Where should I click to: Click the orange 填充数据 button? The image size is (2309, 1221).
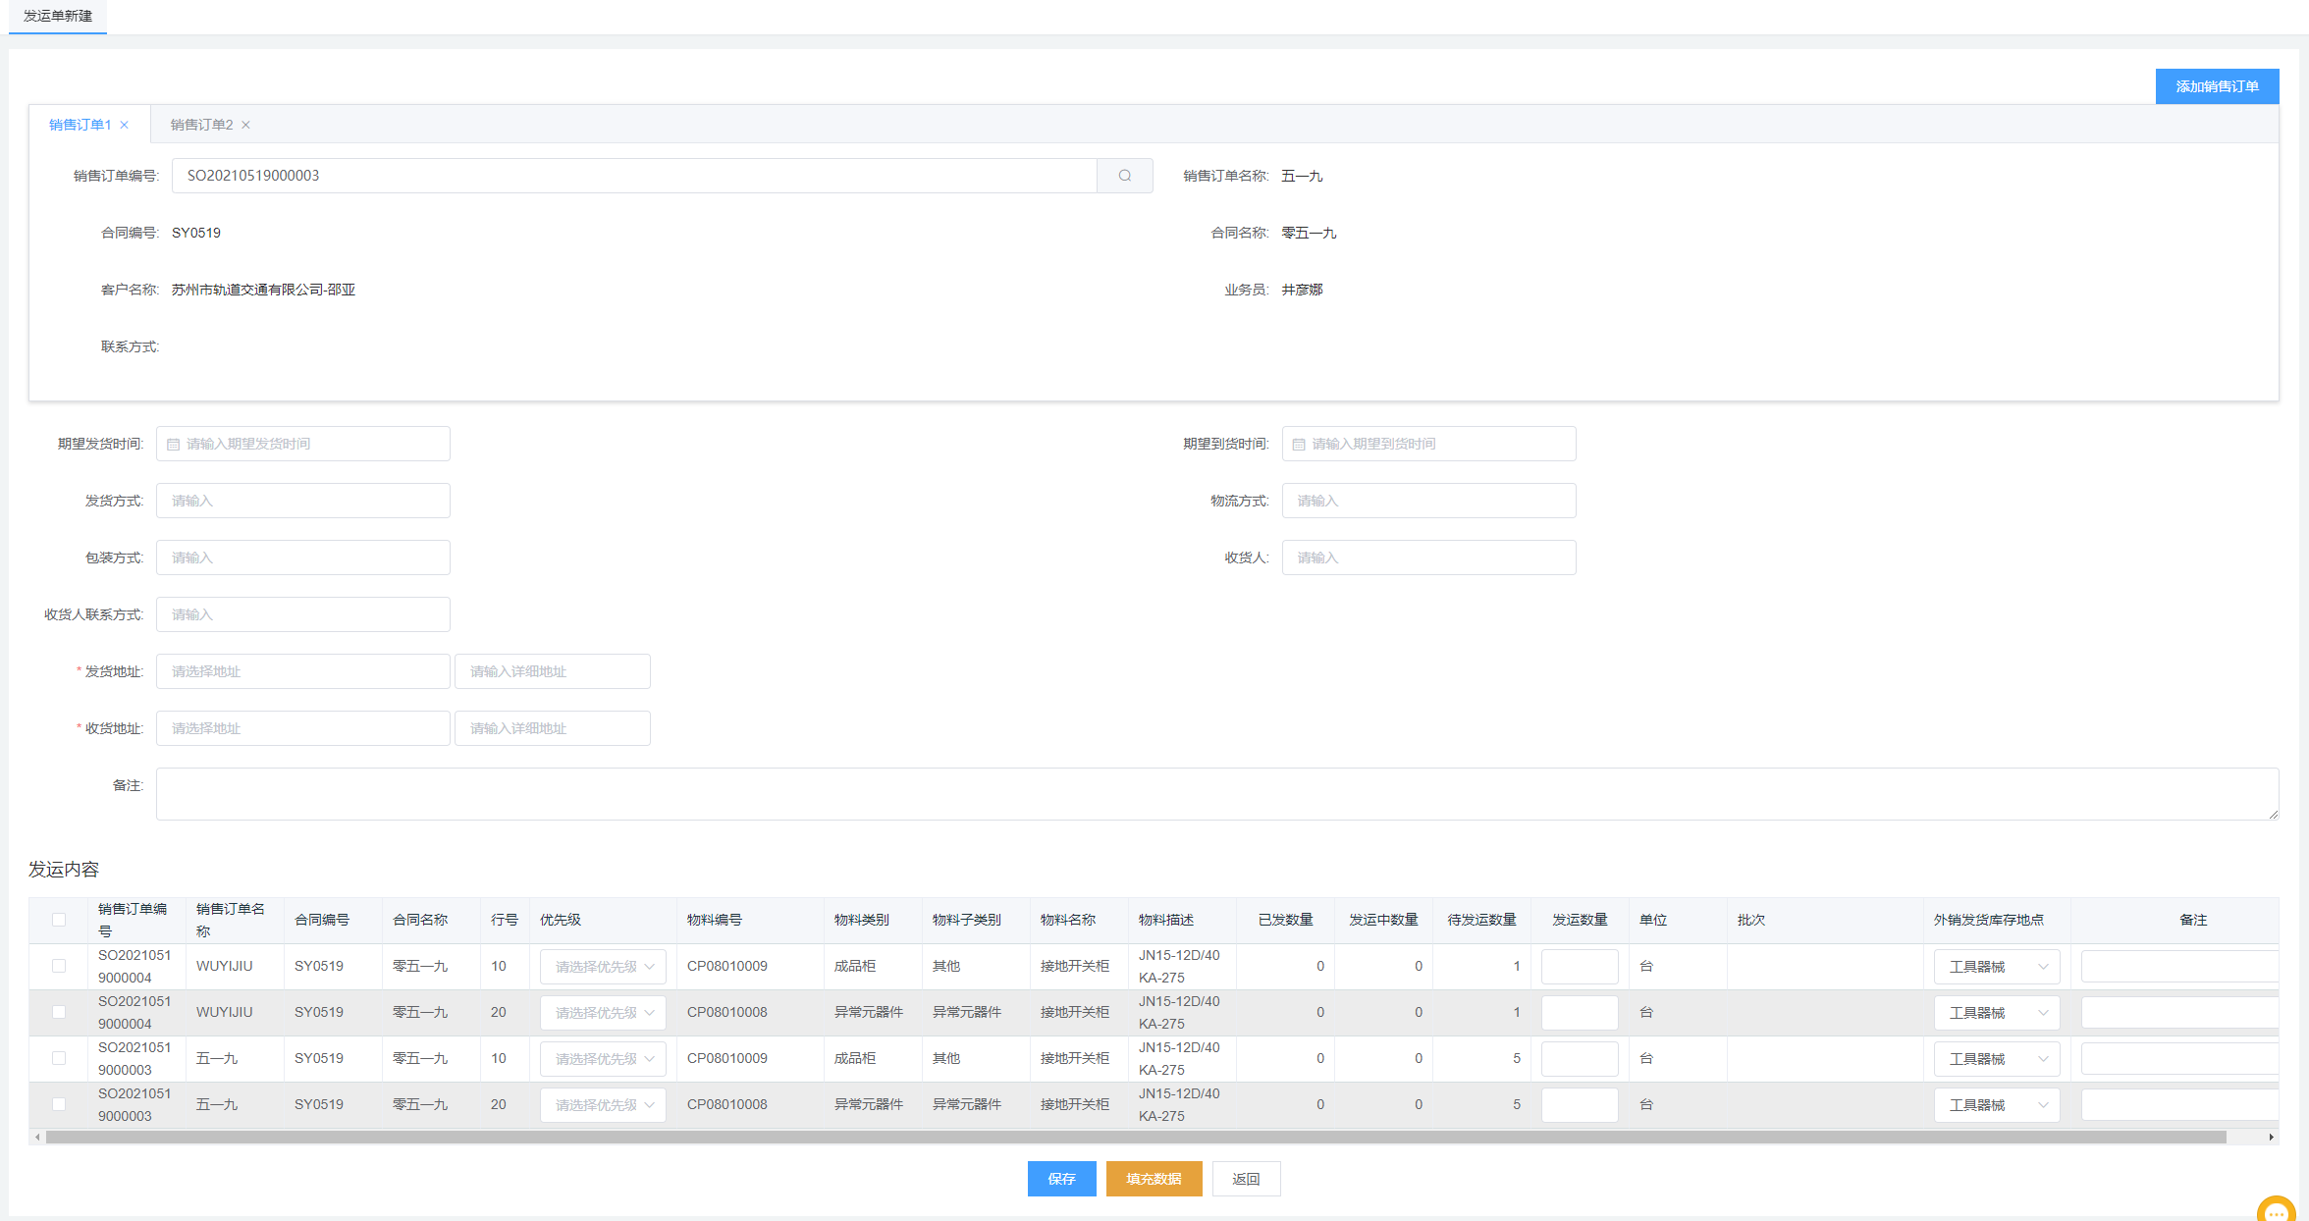pos(1154,1179)
